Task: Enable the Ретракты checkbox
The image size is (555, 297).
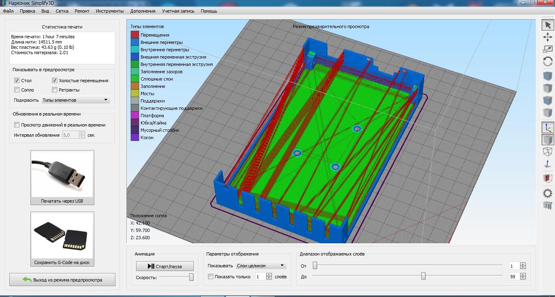Action: (x=55, y=90)
